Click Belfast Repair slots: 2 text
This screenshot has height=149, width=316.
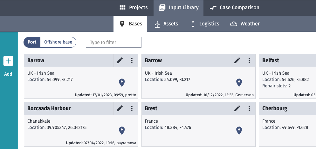click(x=277, y=86)
